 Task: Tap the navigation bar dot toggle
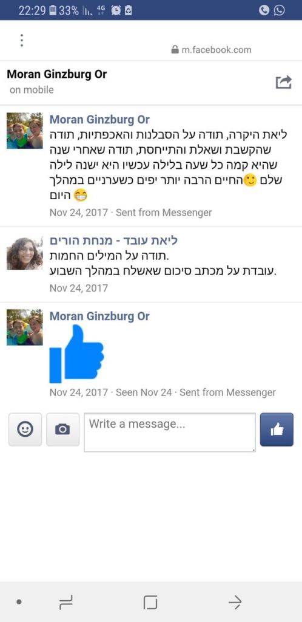pyautogui.click(x=19, y=602)
